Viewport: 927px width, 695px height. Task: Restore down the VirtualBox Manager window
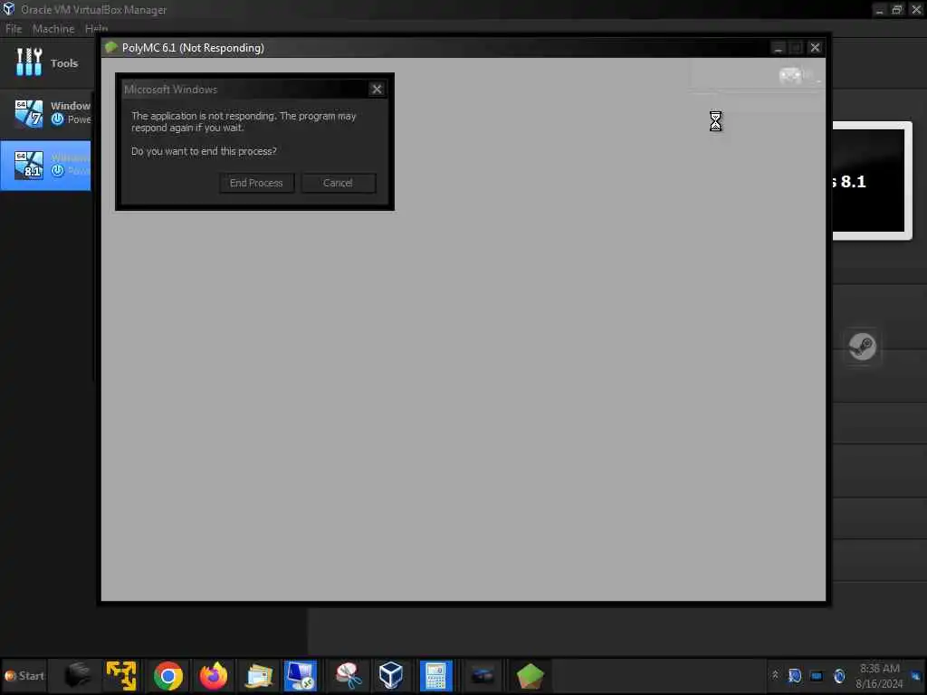click(x=897, y=9)
